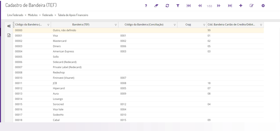Select the Hipercard row
This screenshot has width=280, height=131.
(138, 89)
